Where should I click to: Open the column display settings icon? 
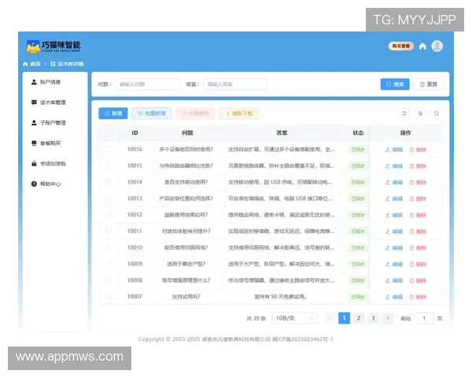(x=420, y=113)
